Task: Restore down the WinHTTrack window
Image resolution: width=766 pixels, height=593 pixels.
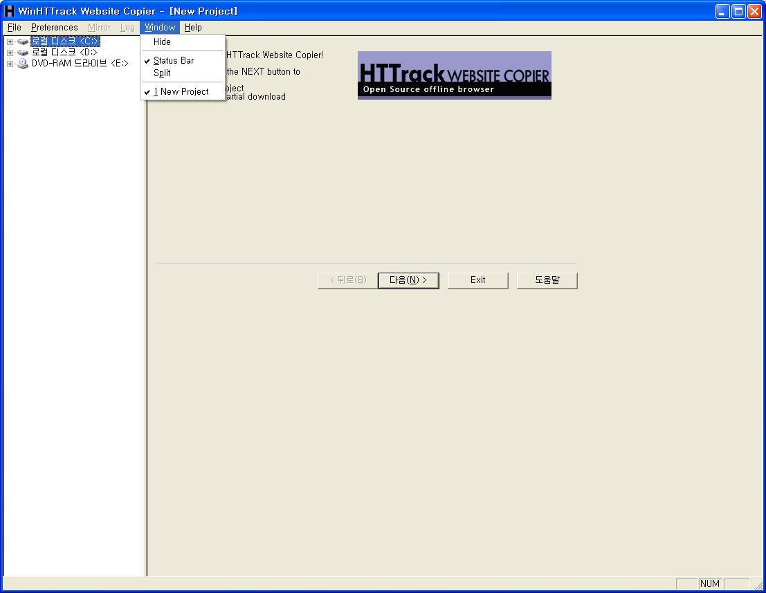Action: coord(738,11)
